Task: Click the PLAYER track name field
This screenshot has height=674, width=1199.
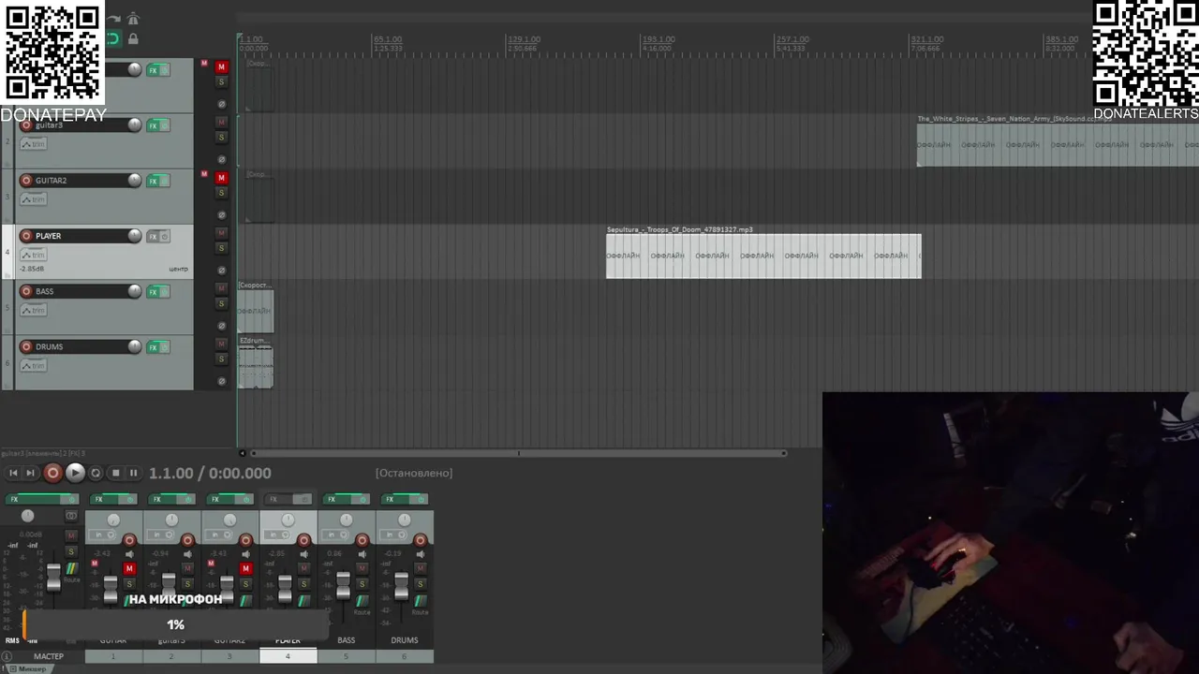Action: point(80,236)
